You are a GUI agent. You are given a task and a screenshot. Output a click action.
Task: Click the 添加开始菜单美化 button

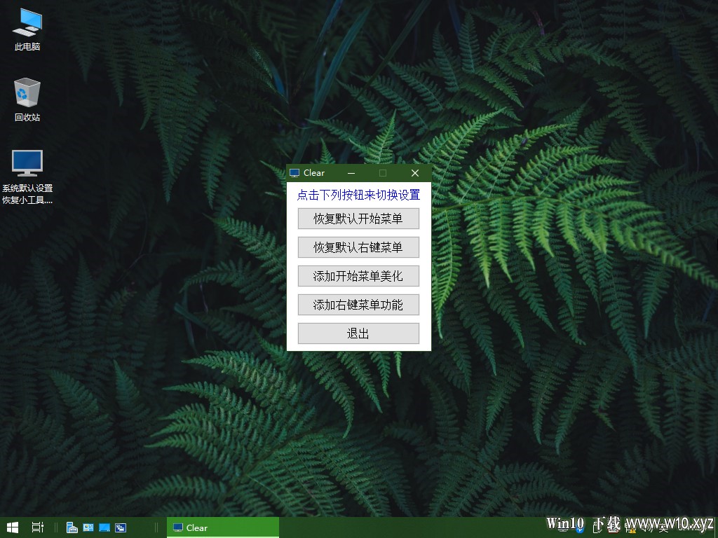358,276
